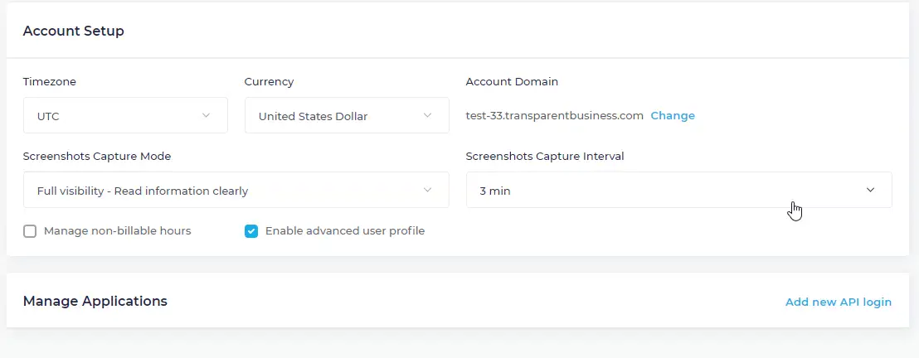Click the Change link beside account domain

tap(673, 116)
